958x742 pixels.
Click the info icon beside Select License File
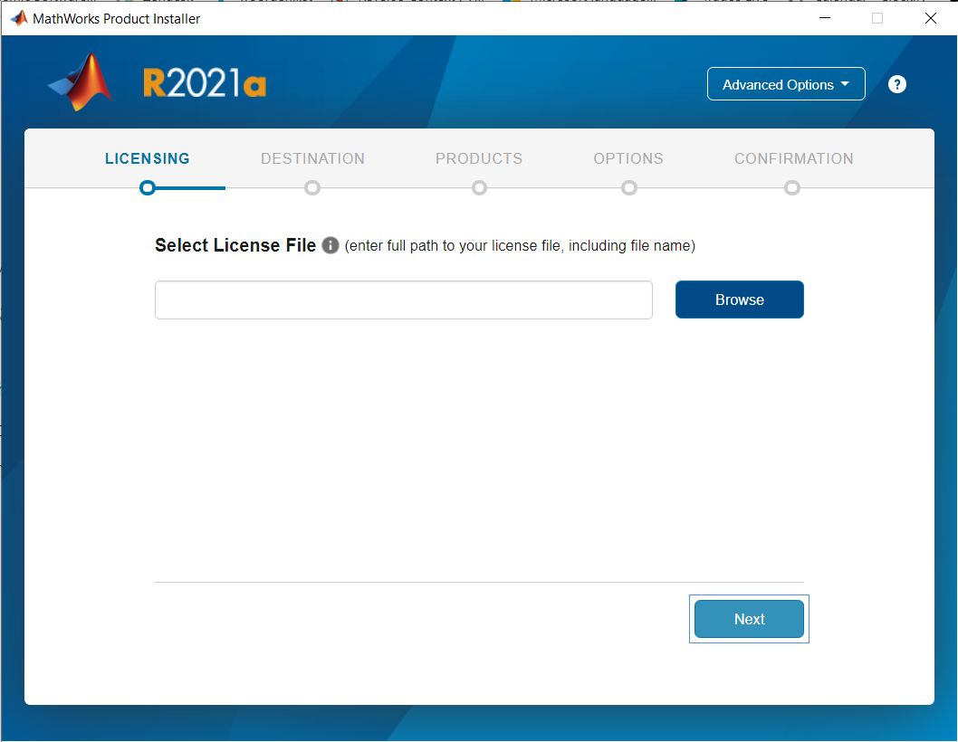point(331,245)
